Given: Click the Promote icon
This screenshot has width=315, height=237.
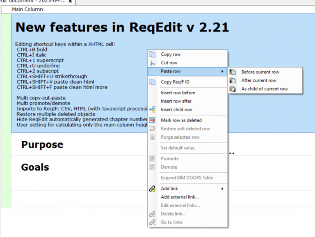Looking at the screenshot, I should 152,158.
